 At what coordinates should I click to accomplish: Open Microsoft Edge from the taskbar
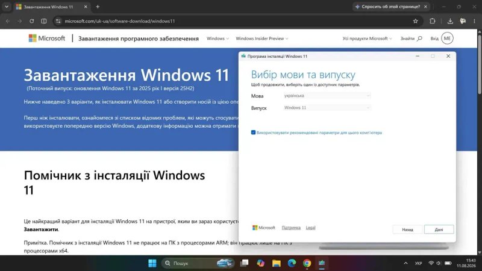click(292, 263)
